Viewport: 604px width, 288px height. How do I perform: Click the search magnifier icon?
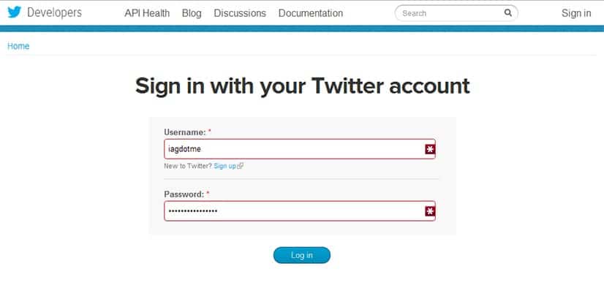508,12
